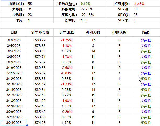Click the SPY 收盘价 column header

point(40,32)
